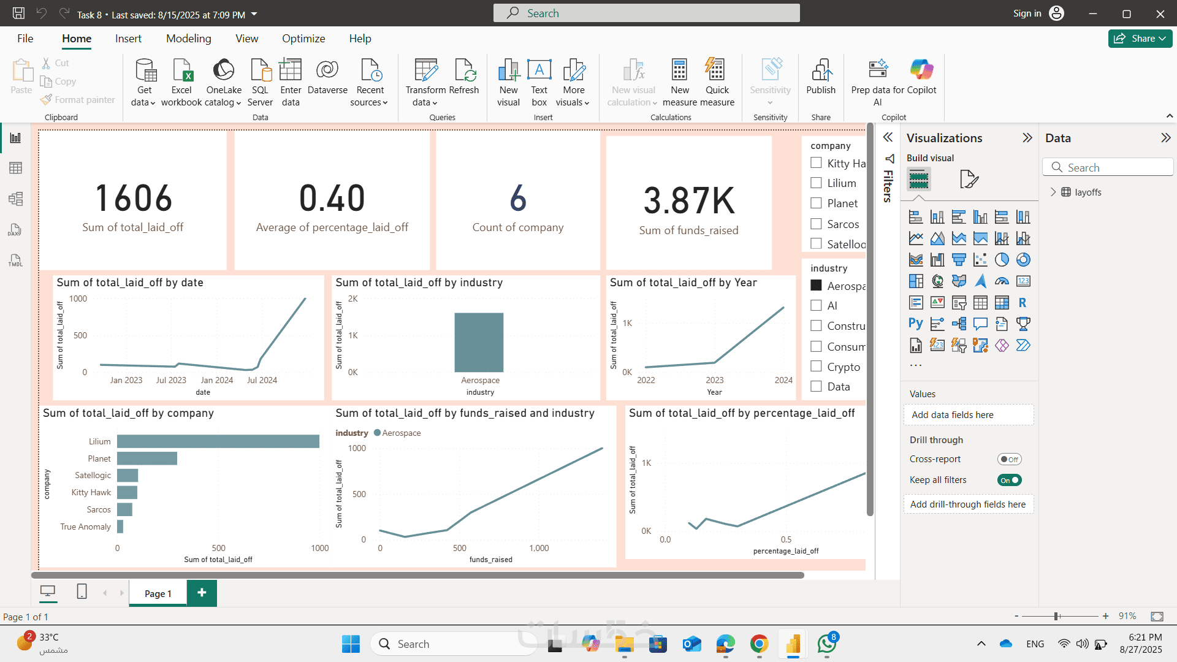Disable Keep all filters toggle

[x=1009, y=480]
